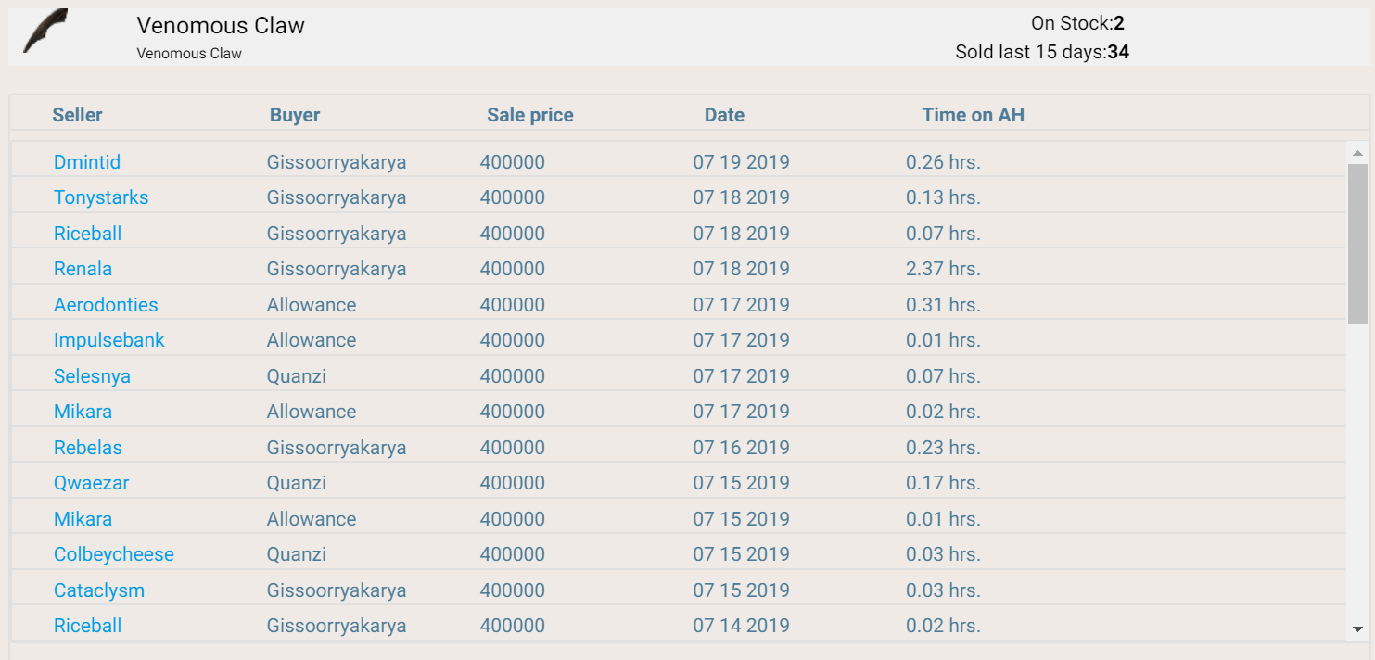Sort by the Date column header
This screenshot has width=1375, height=660.
click(x=724, y=115)
